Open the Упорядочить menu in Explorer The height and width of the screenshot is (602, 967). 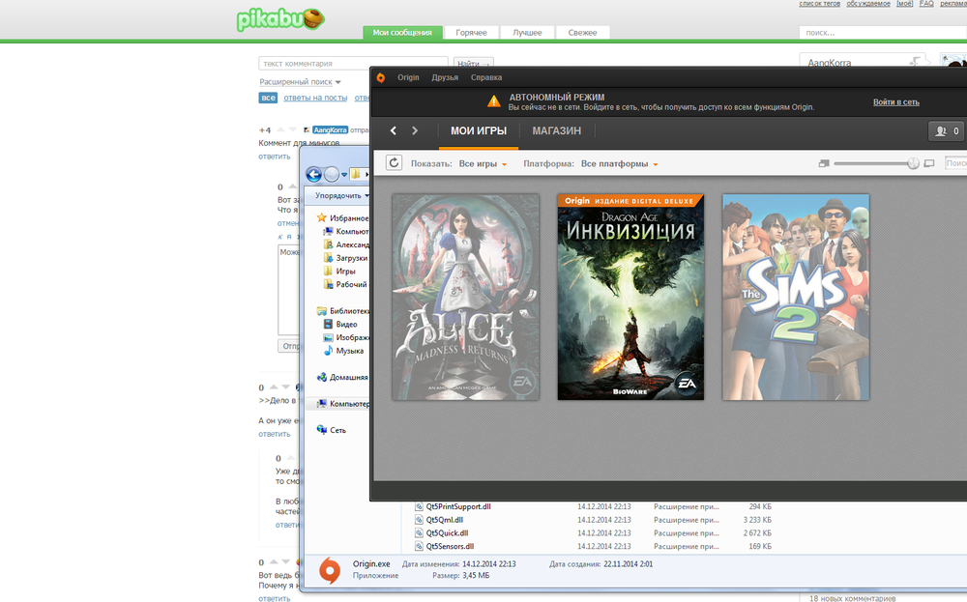pos(341,196)
